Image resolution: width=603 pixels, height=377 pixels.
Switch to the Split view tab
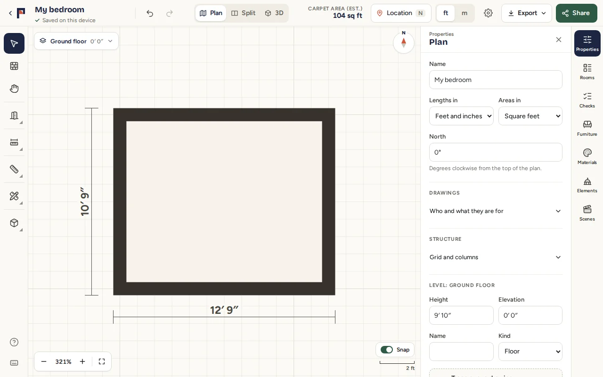(x=244, y=13)
